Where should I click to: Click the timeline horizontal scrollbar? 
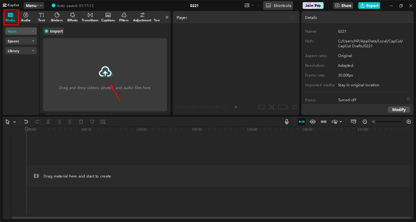point(212,218)
